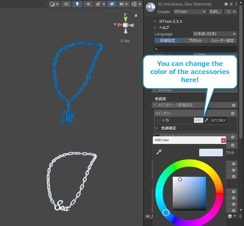The width and height of the screenshot is (244, 226).
Task: Click the green Y axis cone on gizmo
Action: pos(125,19)
